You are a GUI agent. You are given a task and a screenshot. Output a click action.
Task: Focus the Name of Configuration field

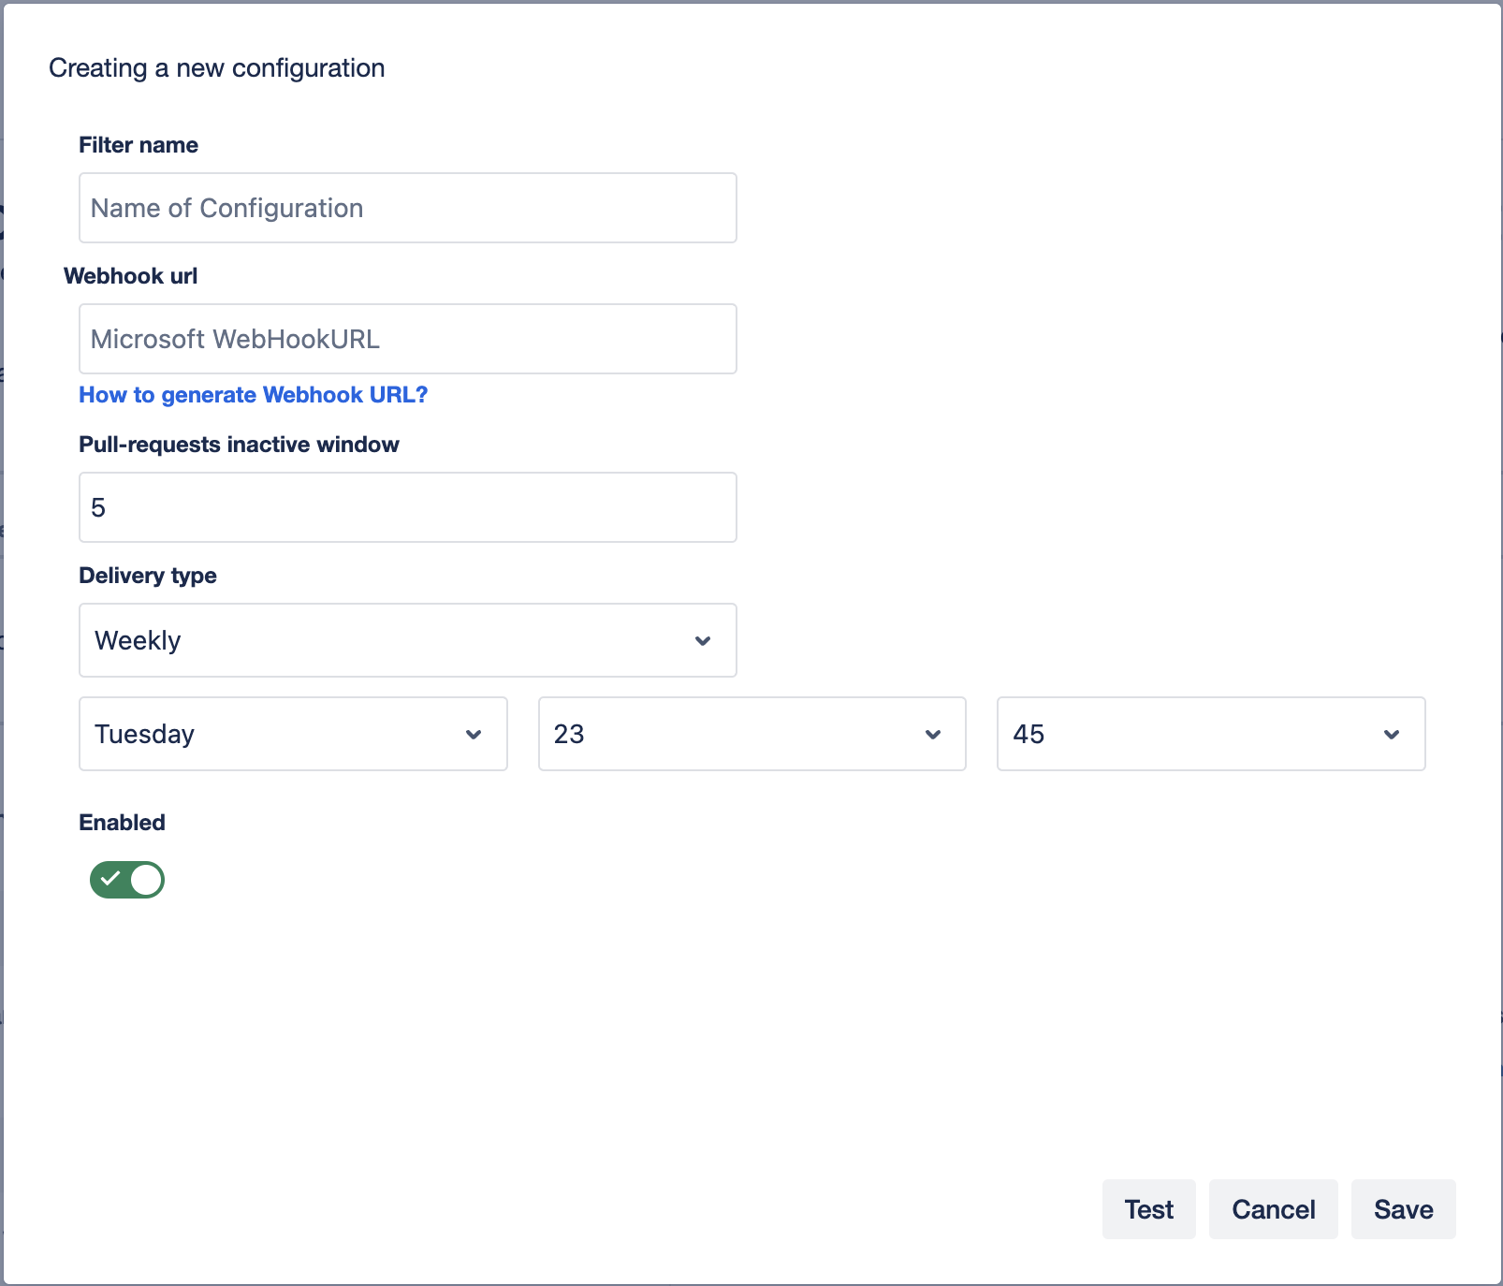click(407, 208)
